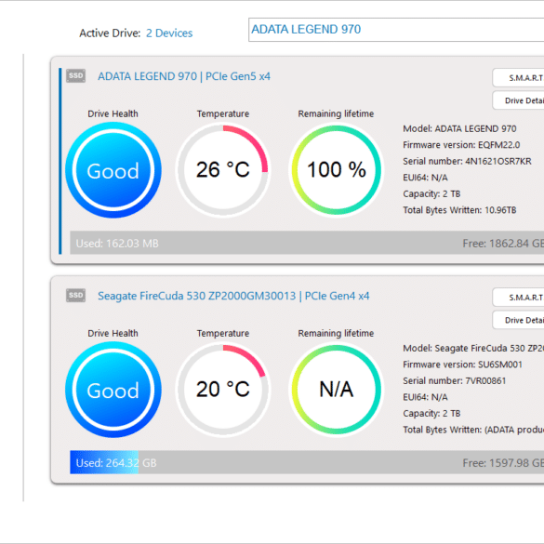Click the SSD icon beside Seagate FireCuda 530
Image resolution: width=544 pixels, height=544 pixels.
click(75, 295)
